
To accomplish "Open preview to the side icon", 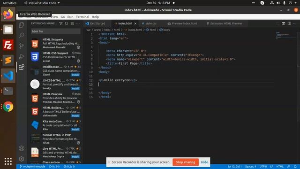I will coord(283,23).
